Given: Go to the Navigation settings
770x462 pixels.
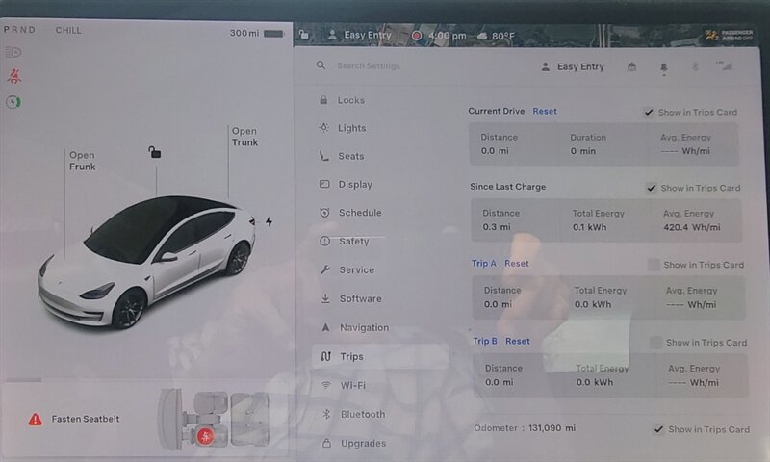Looking at the screenshot, I should (354, 327).
